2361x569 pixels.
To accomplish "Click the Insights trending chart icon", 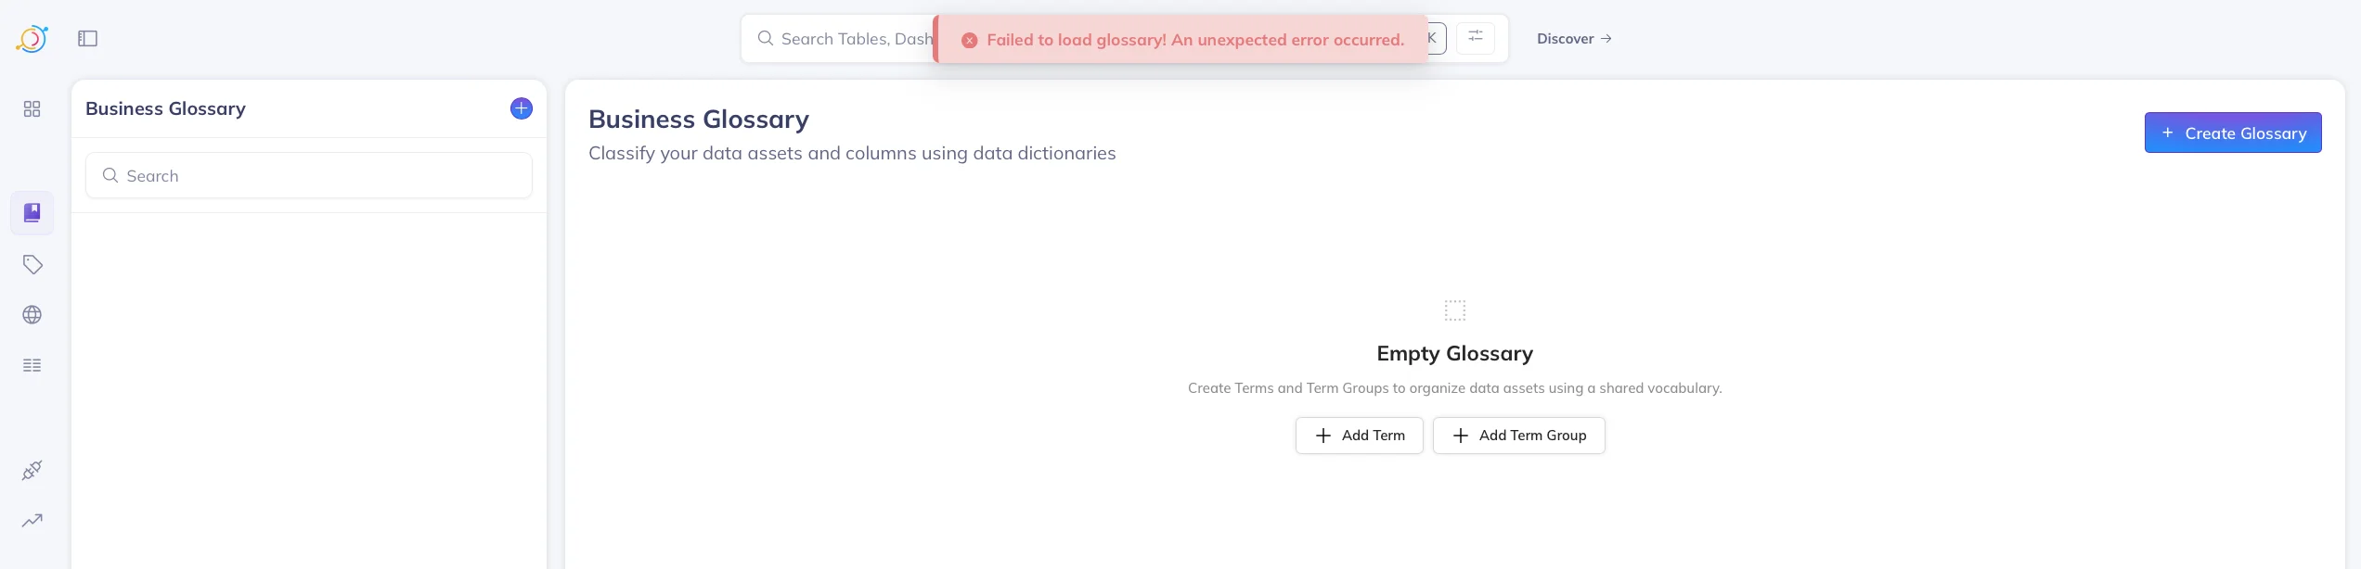I will tap(32, 520).
